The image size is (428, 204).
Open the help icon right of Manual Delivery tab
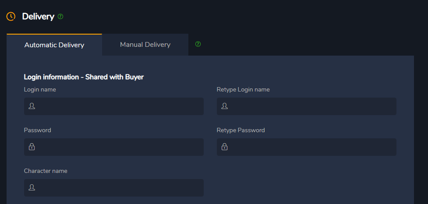(x=198, y=44)
